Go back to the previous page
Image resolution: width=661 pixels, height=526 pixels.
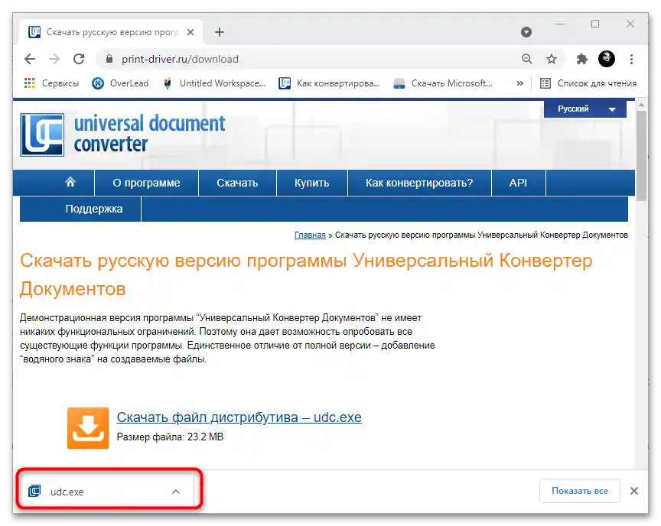tap(30, 59)
